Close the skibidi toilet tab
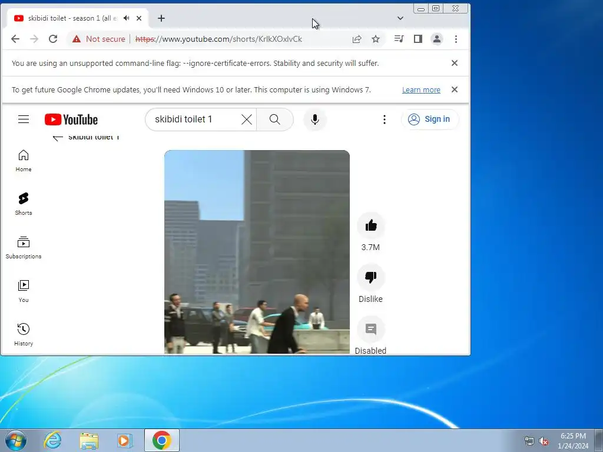The image size is (603, 452). coord(139,18)
